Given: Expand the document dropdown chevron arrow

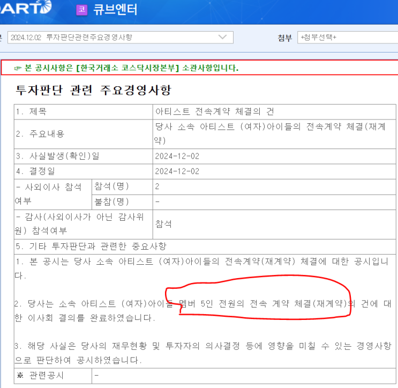Looking at the screenshot, I should pyautogui.click(x=222, y=37).
